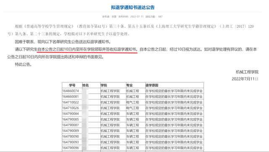Click the table header 学院
This screenshot has height=152, width=269.
104,85
